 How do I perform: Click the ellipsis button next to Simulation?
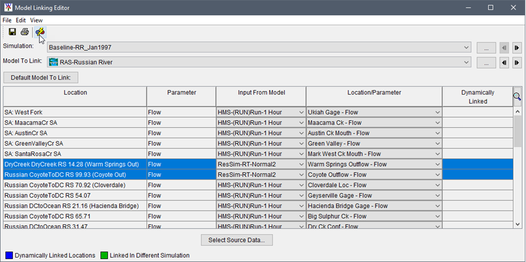click(x=486, y=48)
